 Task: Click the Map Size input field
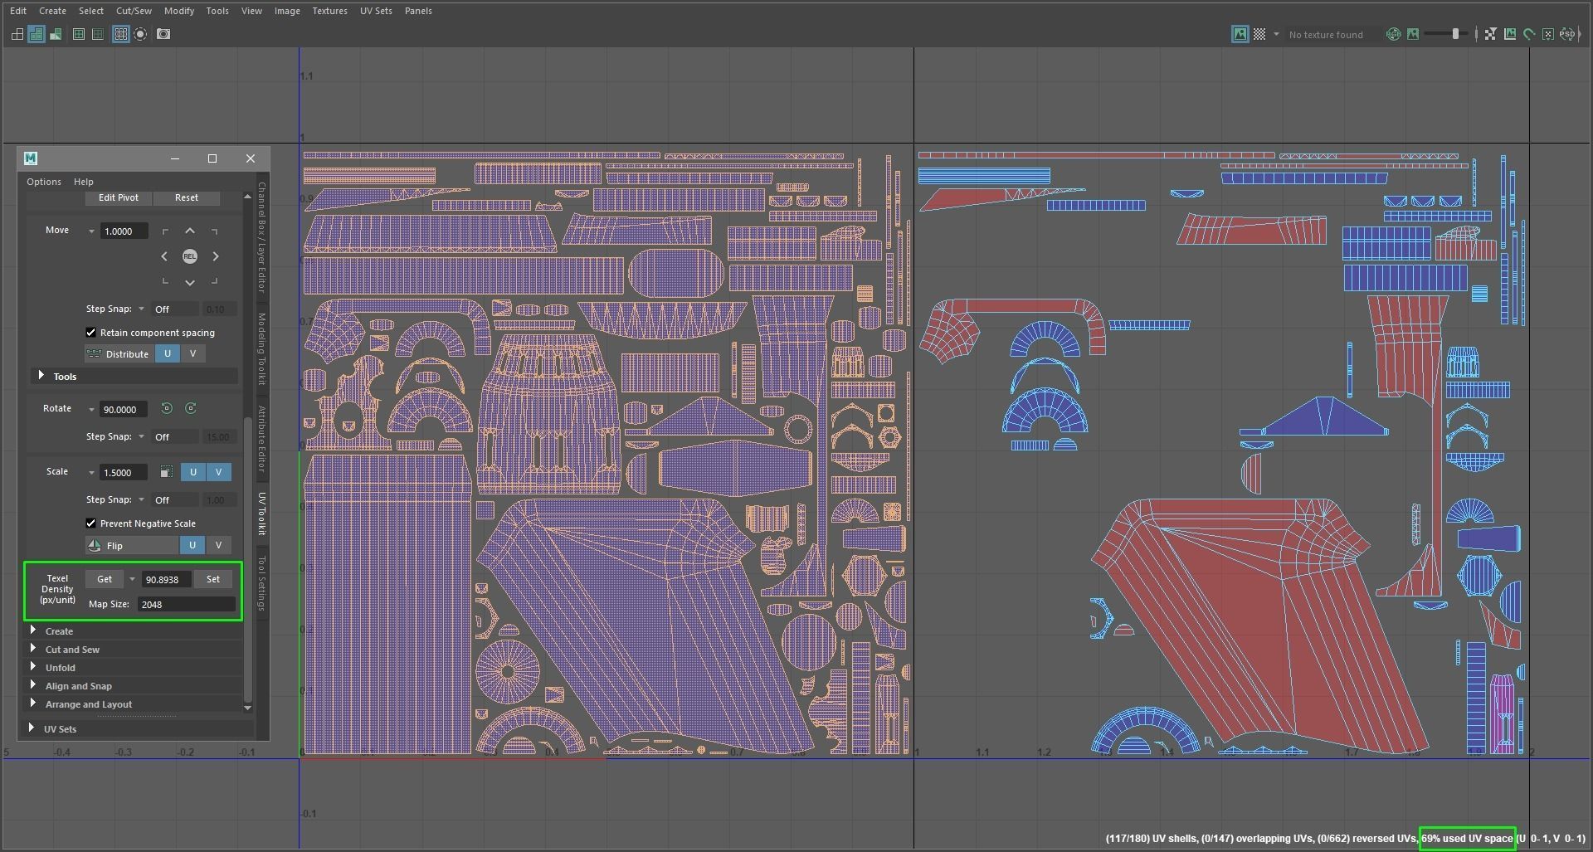pos(187,604)
